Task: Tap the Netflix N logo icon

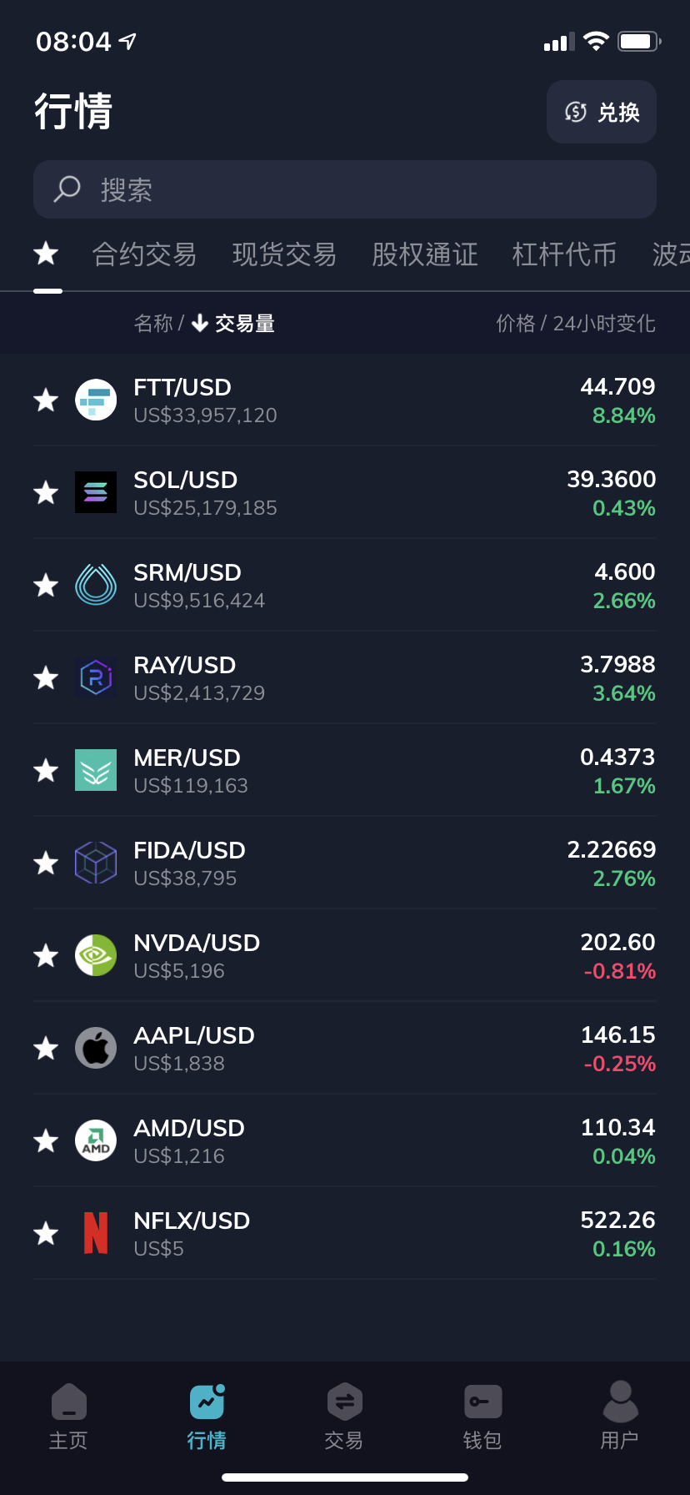Action: [96, 1233]
